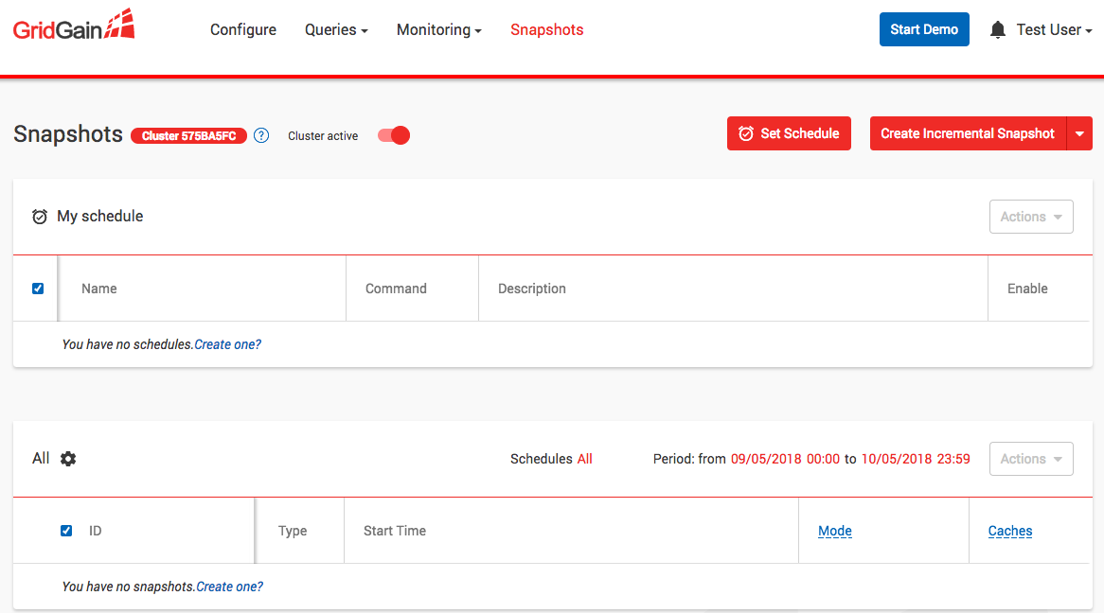Viewport: 1104px width, 613px height.
Task: Change the period start date 09/05/2018
Action: [x=766, y=459]
